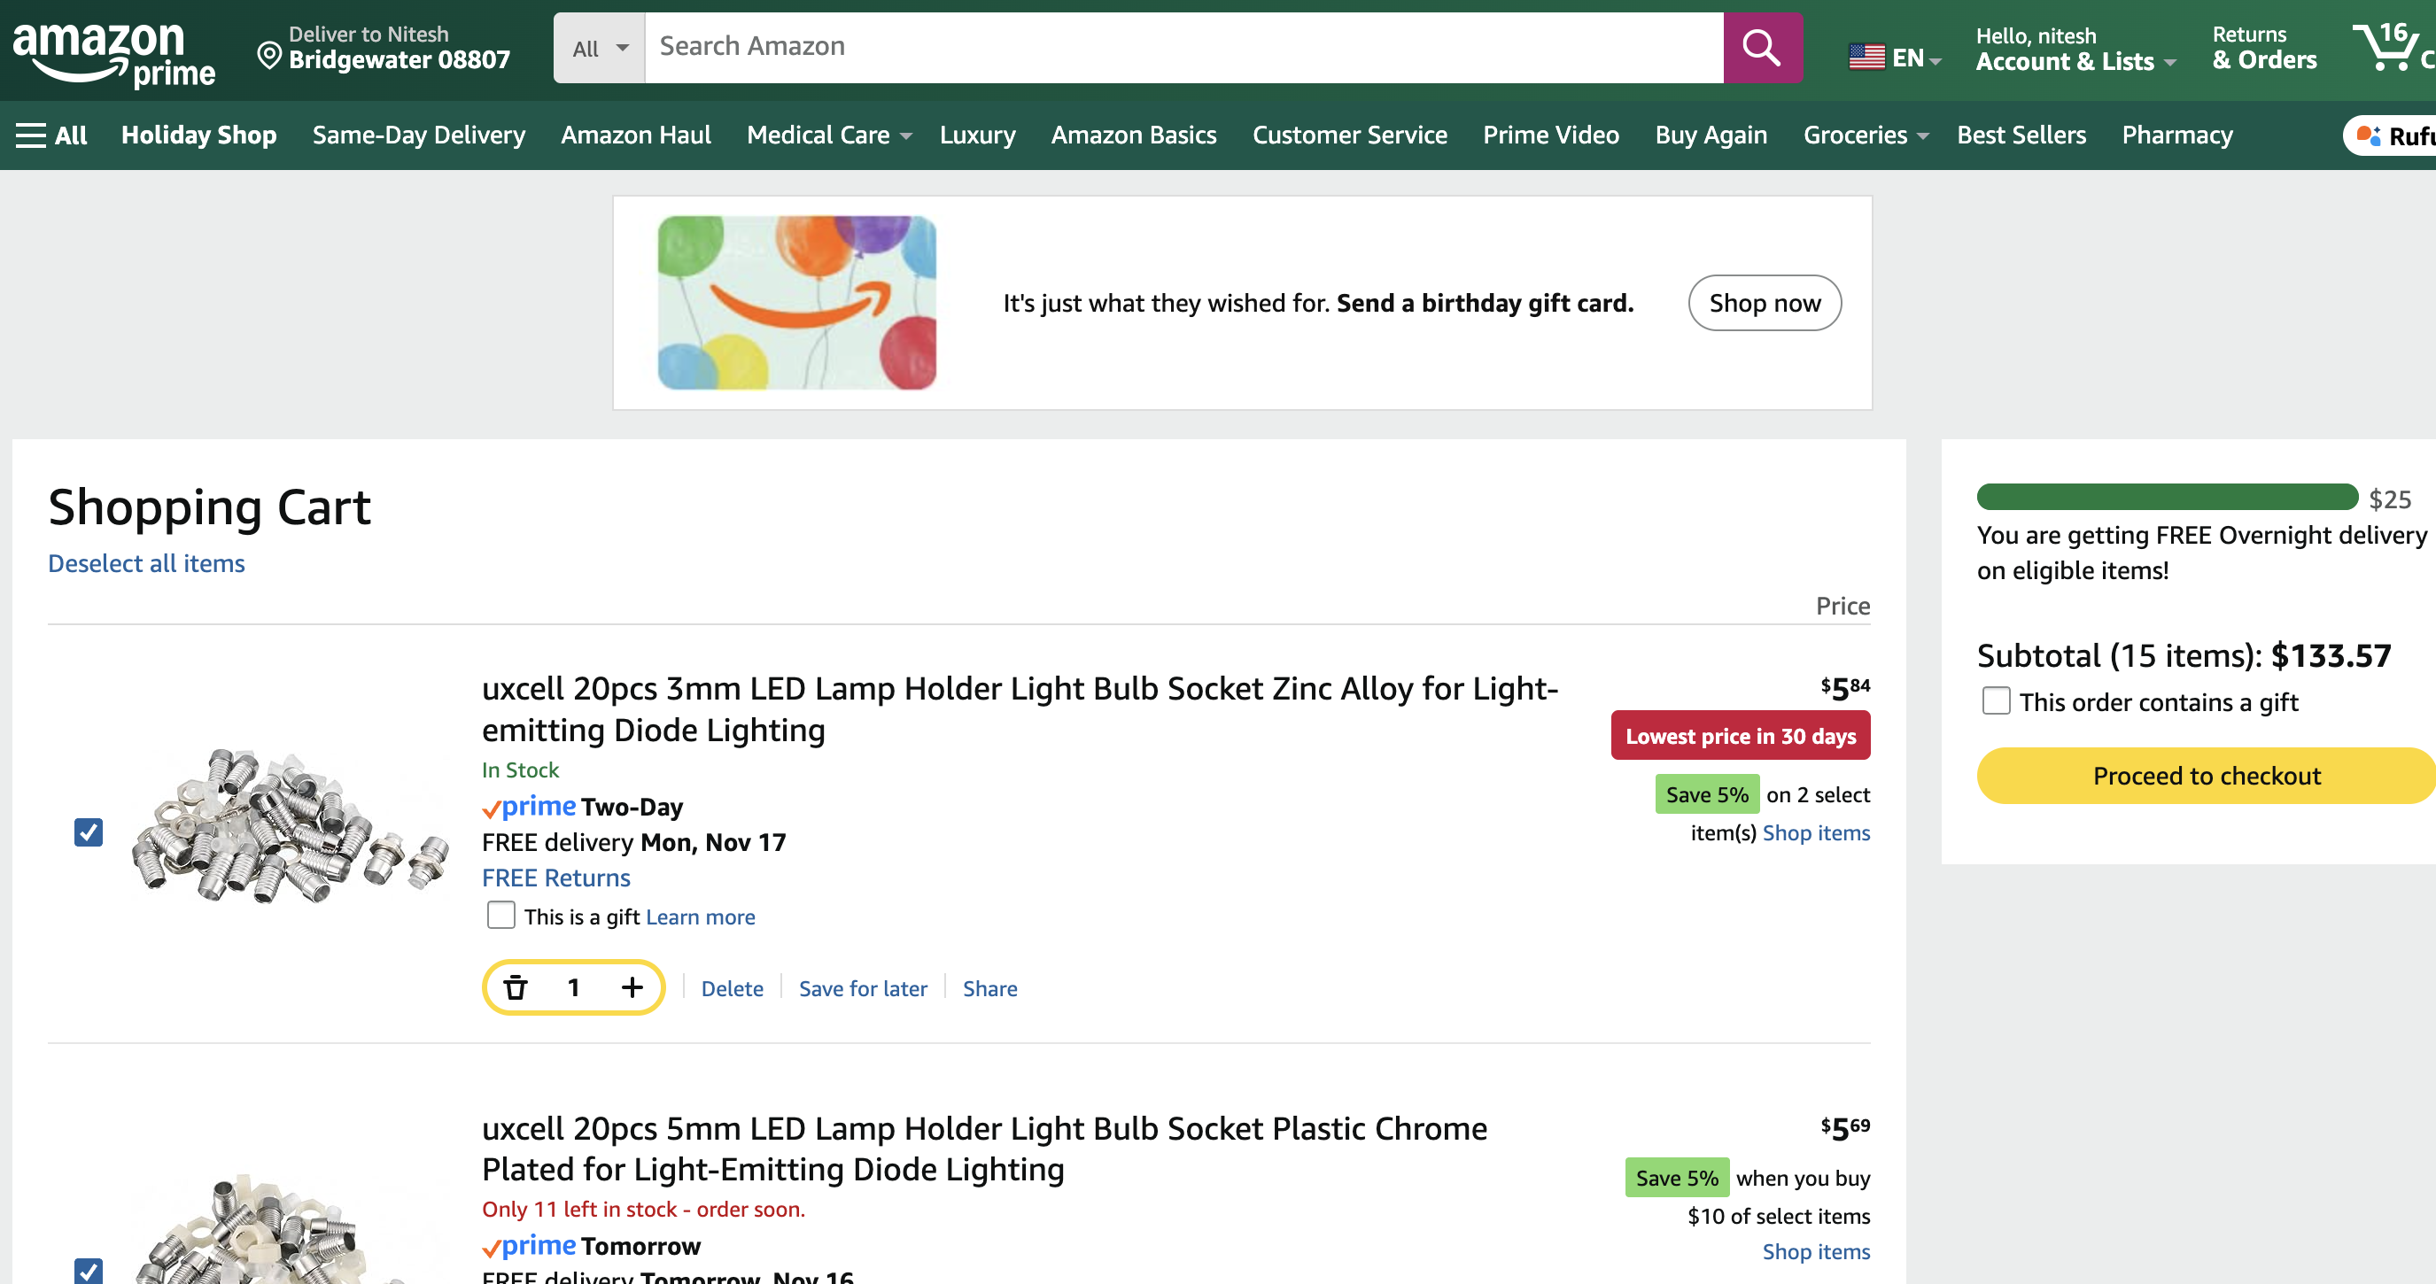Expand the EN language selector
The height and width of the screenshot is (1284, 2436).
[1894, 58]
